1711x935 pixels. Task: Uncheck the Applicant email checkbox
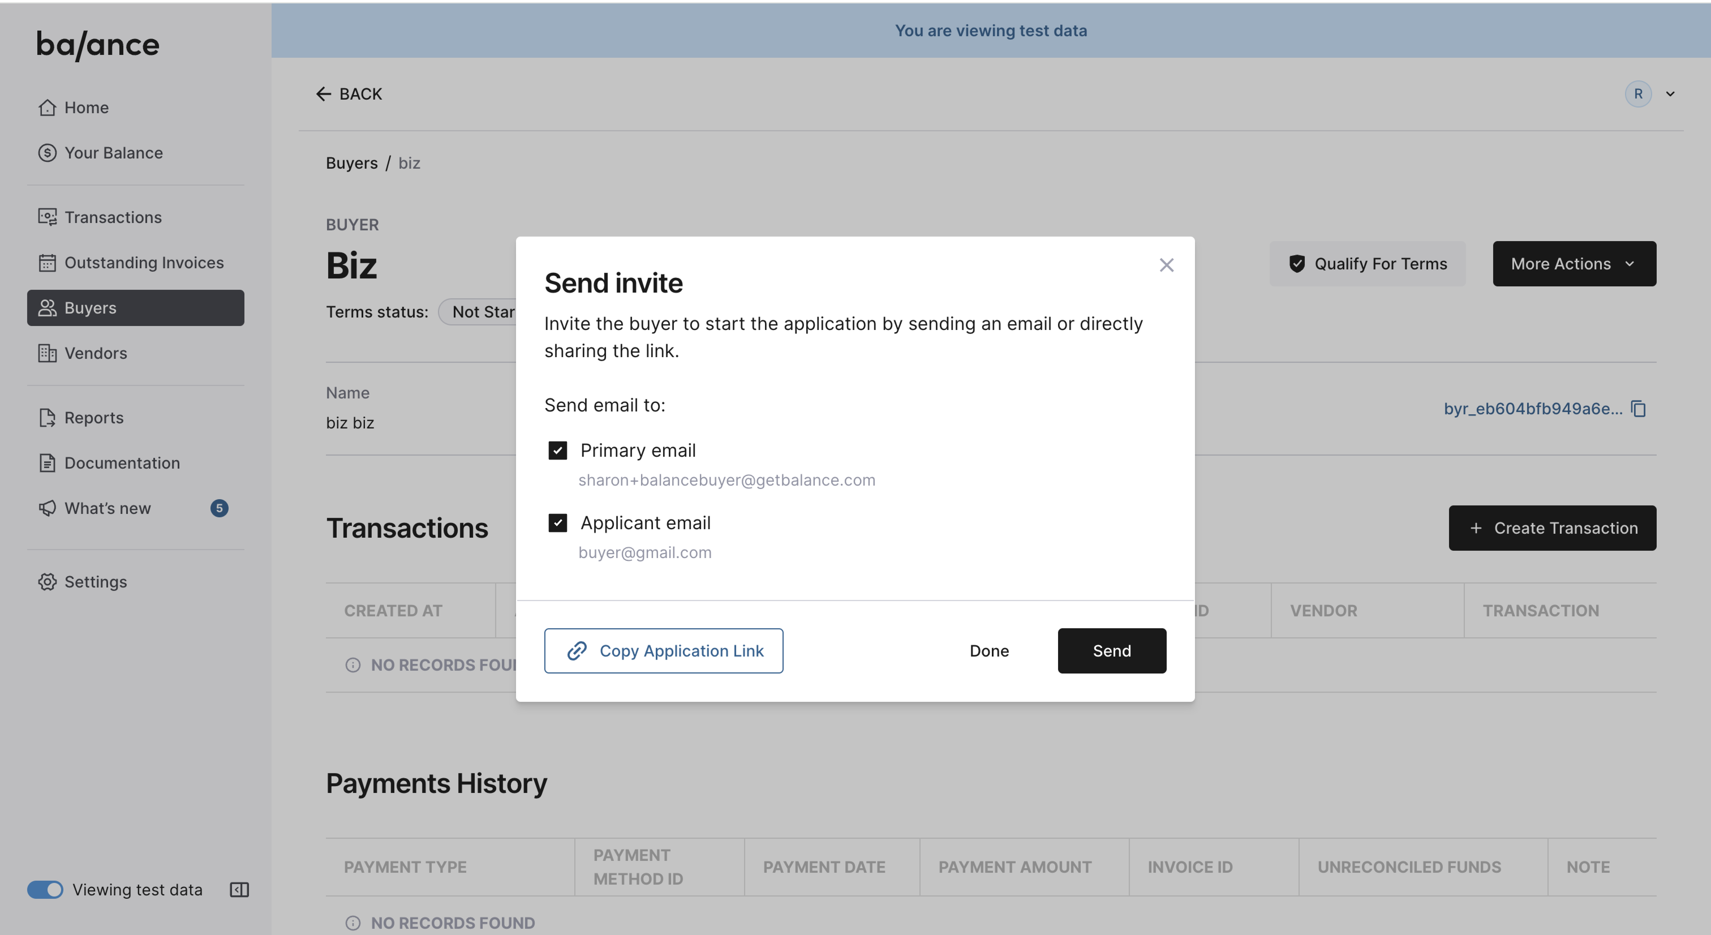[557, 523]
